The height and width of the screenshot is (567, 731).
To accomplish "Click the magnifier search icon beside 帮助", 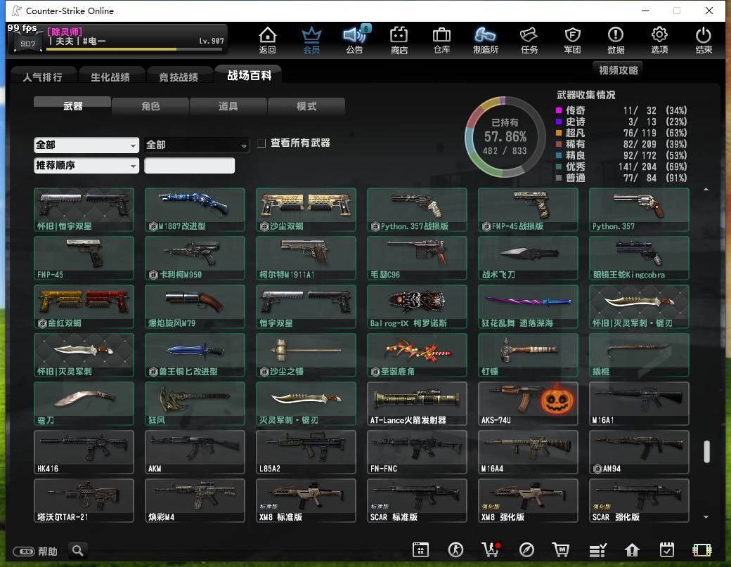I will pos(78,551).
